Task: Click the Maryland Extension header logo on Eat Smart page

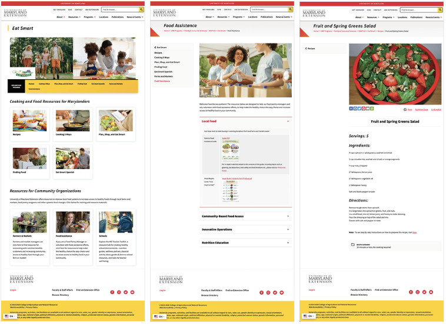Action: [x=15, y=13]
